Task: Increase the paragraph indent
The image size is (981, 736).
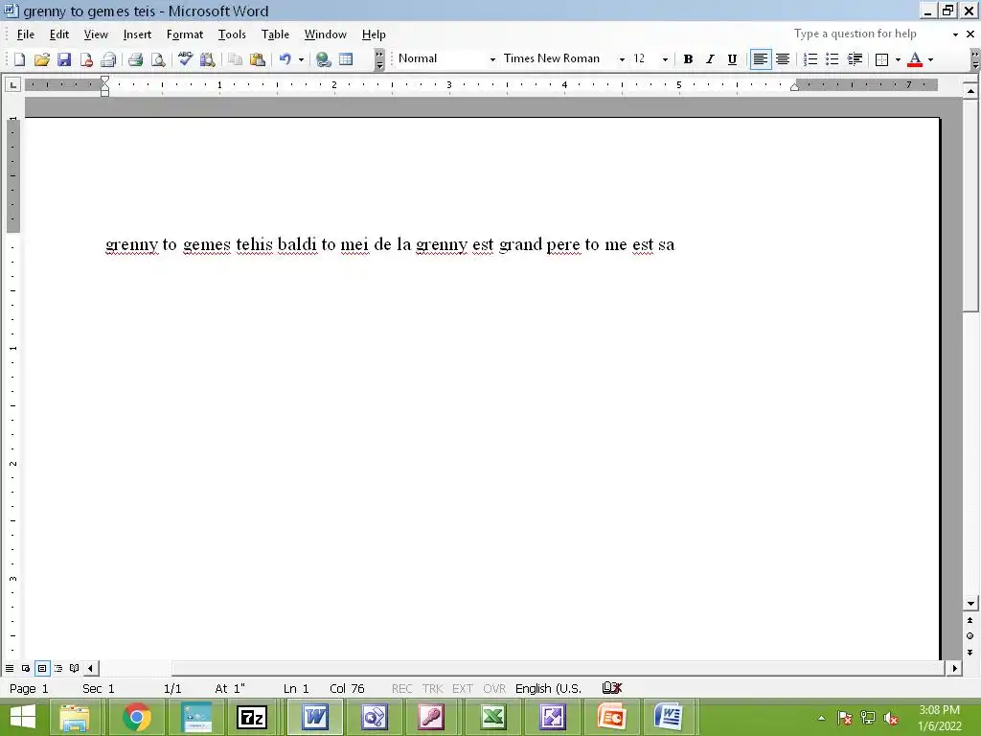Action: click(x=855, y=59)
